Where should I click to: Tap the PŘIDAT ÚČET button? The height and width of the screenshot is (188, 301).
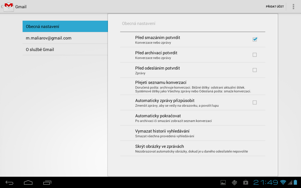point(275,6)
